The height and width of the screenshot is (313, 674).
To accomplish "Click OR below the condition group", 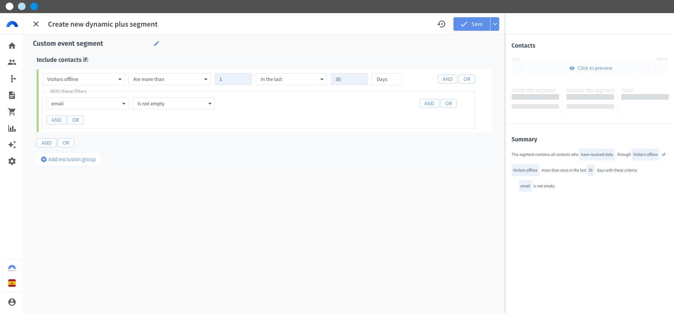I will [66, 143].
